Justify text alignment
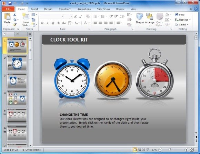The image size is (200, 154). point(111,23)
